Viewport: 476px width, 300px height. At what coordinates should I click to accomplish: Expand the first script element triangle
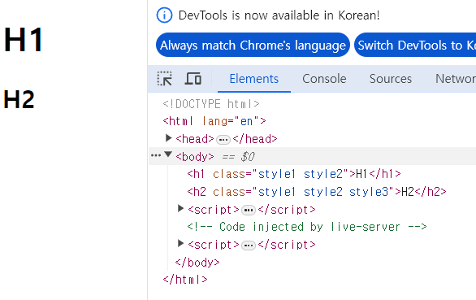180,208
